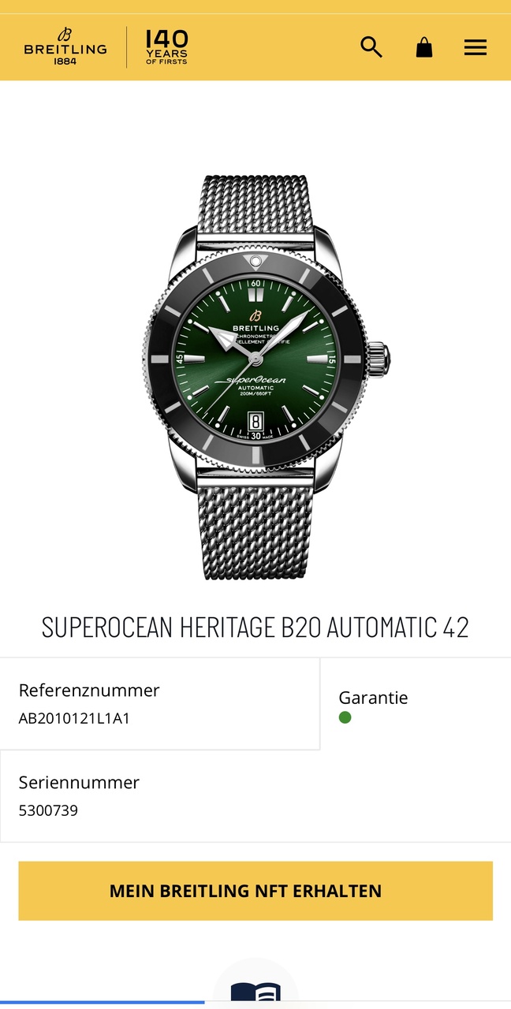Click the watch crown on the right side
This screenshot has height=1009, width=511.
coord(378,359)
